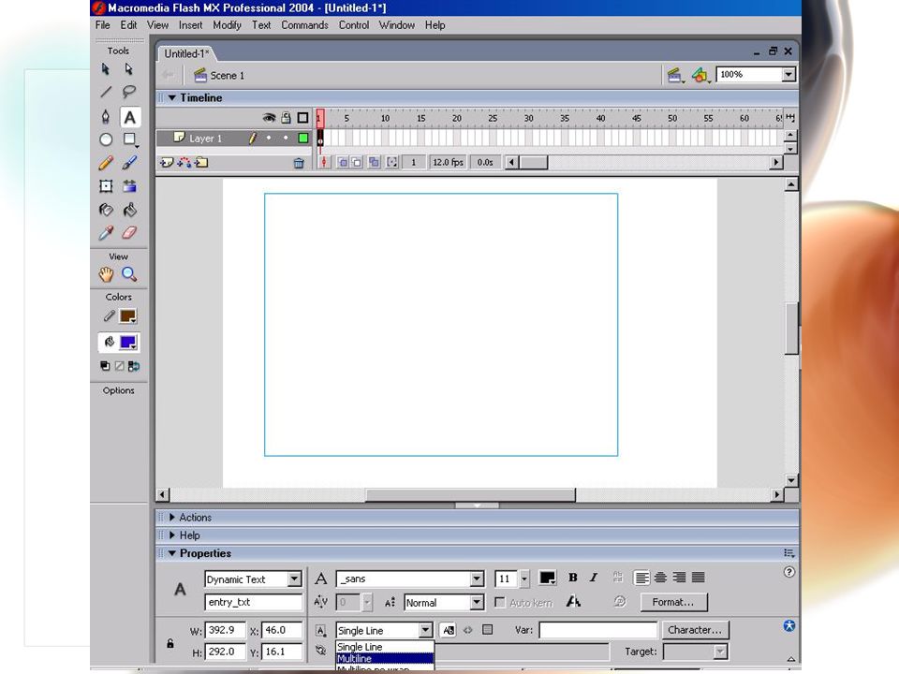899x674 pixels.
Task: Open the stroke color swatch
Action: click(x=128, y=316)
